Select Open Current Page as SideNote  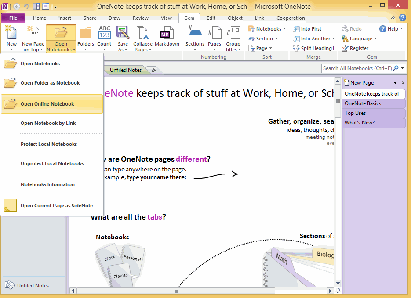[x=52, y=206]
